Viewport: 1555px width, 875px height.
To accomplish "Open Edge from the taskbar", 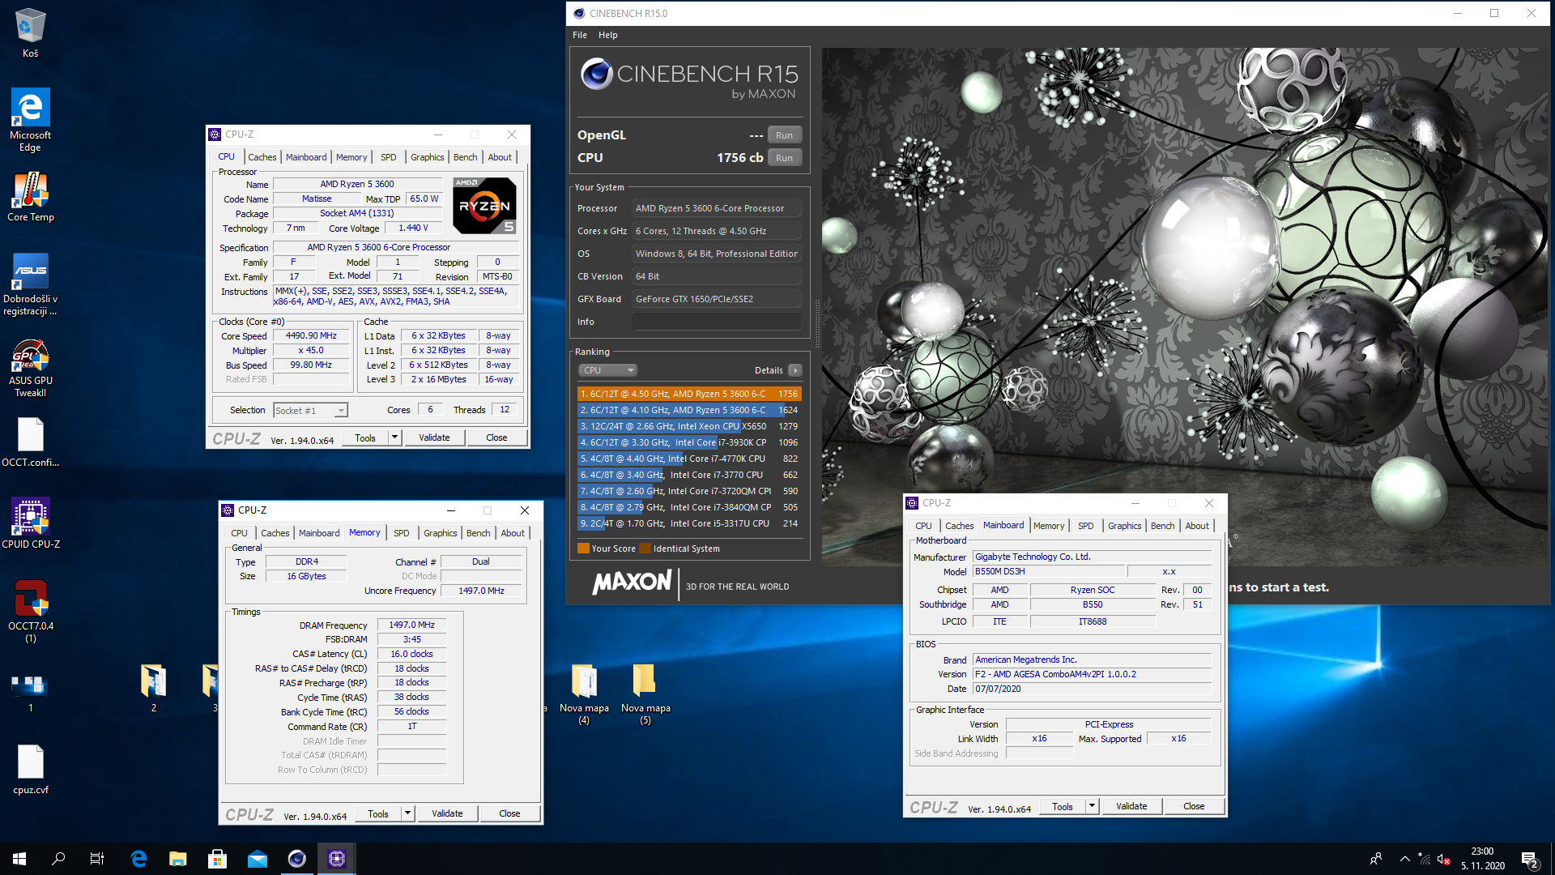I will (x=138, y=859).
